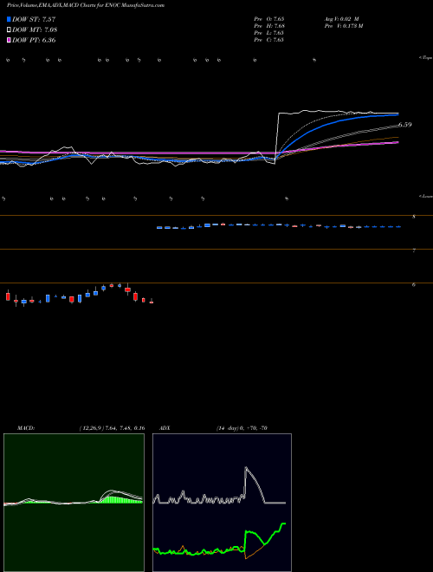Click the 'Avg V: 0.02 M' text

point(342,19)
